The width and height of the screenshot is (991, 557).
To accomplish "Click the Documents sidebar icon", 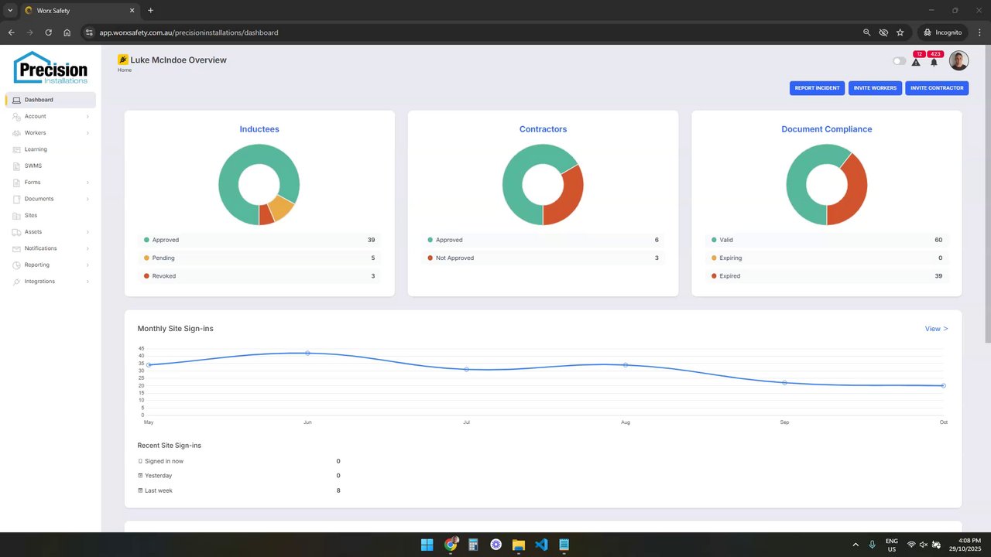I will (x=16, y=199).
